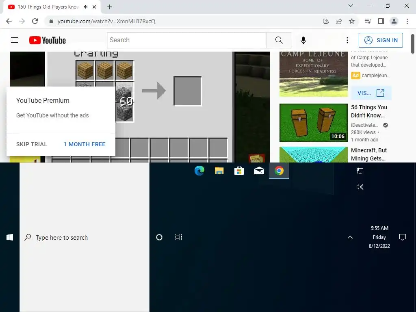This screenshot has width=416, height=312.
Task: Open File Explorer from the taskbar
Action: click(x=219, y=171)
